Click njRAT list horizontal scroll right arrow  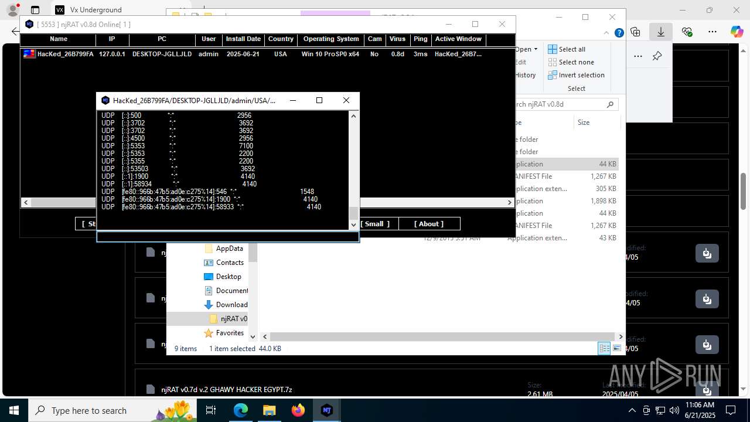click(x=510, y=202)
